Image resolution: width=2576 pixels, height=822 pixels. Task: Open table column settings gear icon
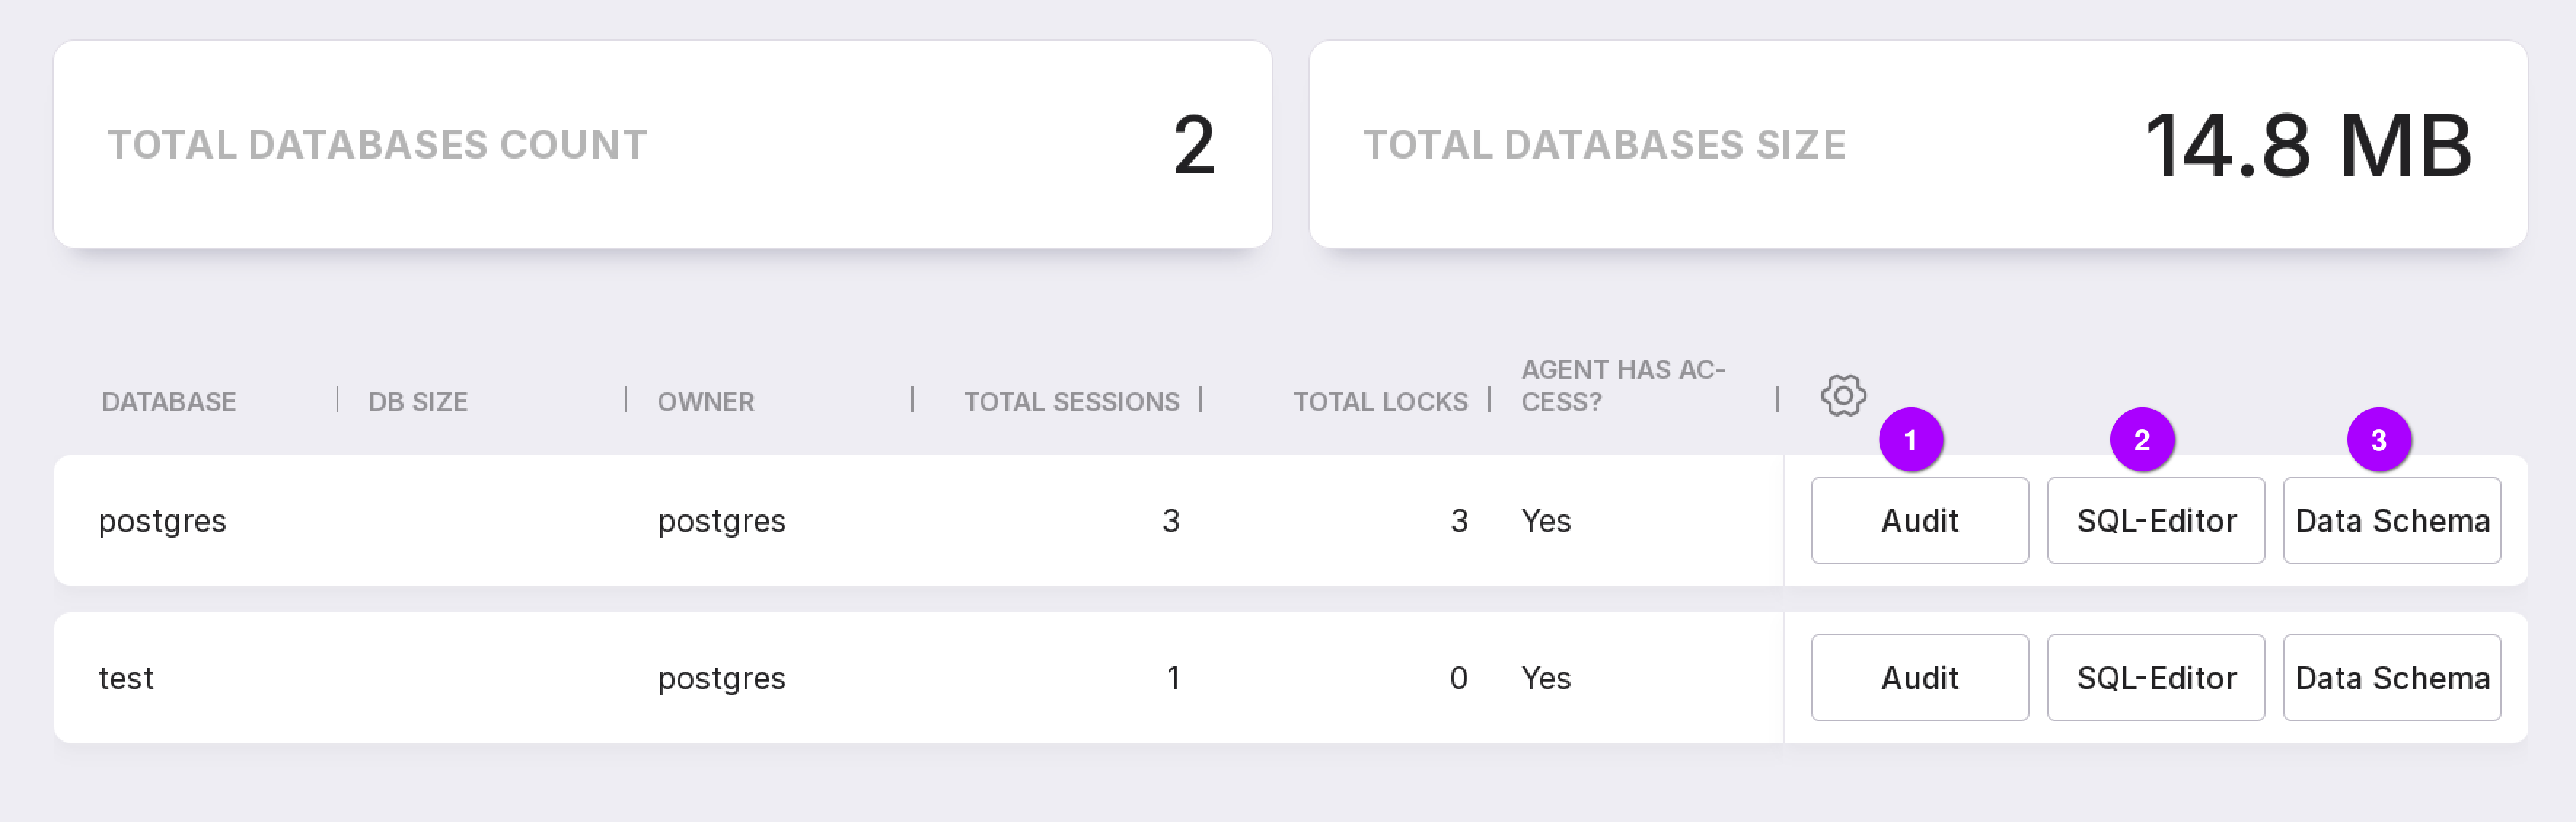tap(1843, 396)
